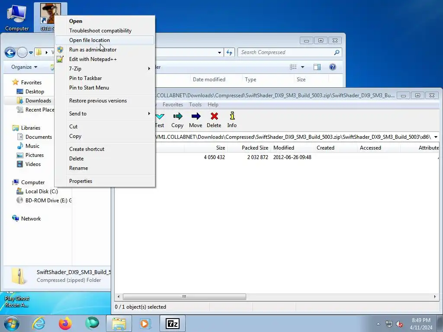Open Explorer address bar history dropdown
Screen dimensions: 443x332
click(x=219, y=52)
